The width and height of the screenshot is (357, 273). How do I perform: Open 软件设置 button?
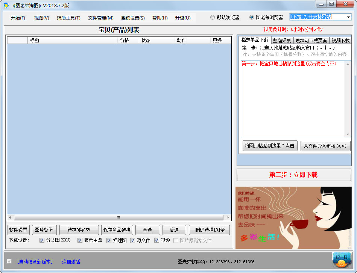(x=18, y=230)
